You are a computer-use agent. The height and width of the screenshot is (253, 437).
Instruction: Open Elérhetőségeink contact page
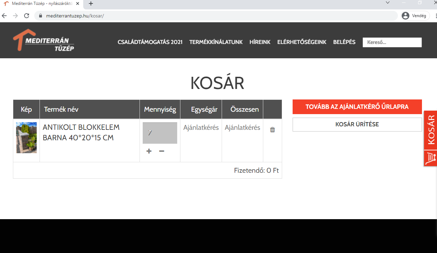pos(302,42)
